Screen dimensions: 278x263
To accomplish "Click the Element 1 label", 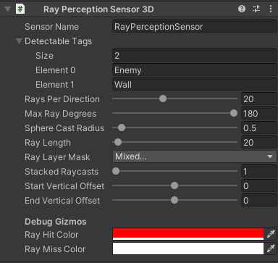I will pos(55,85).
